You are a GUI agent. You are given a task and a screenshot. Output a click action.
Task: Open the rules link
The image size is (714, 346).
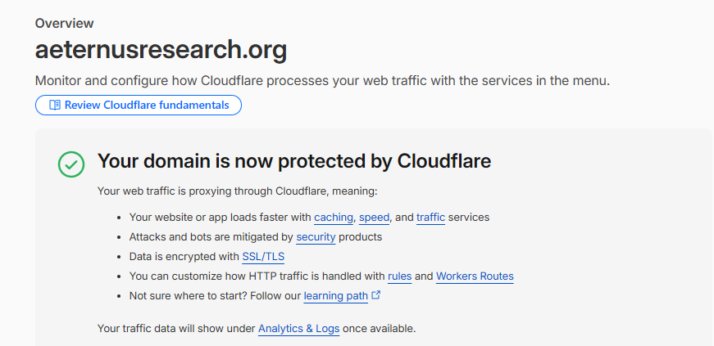click(x=400, y=276)
